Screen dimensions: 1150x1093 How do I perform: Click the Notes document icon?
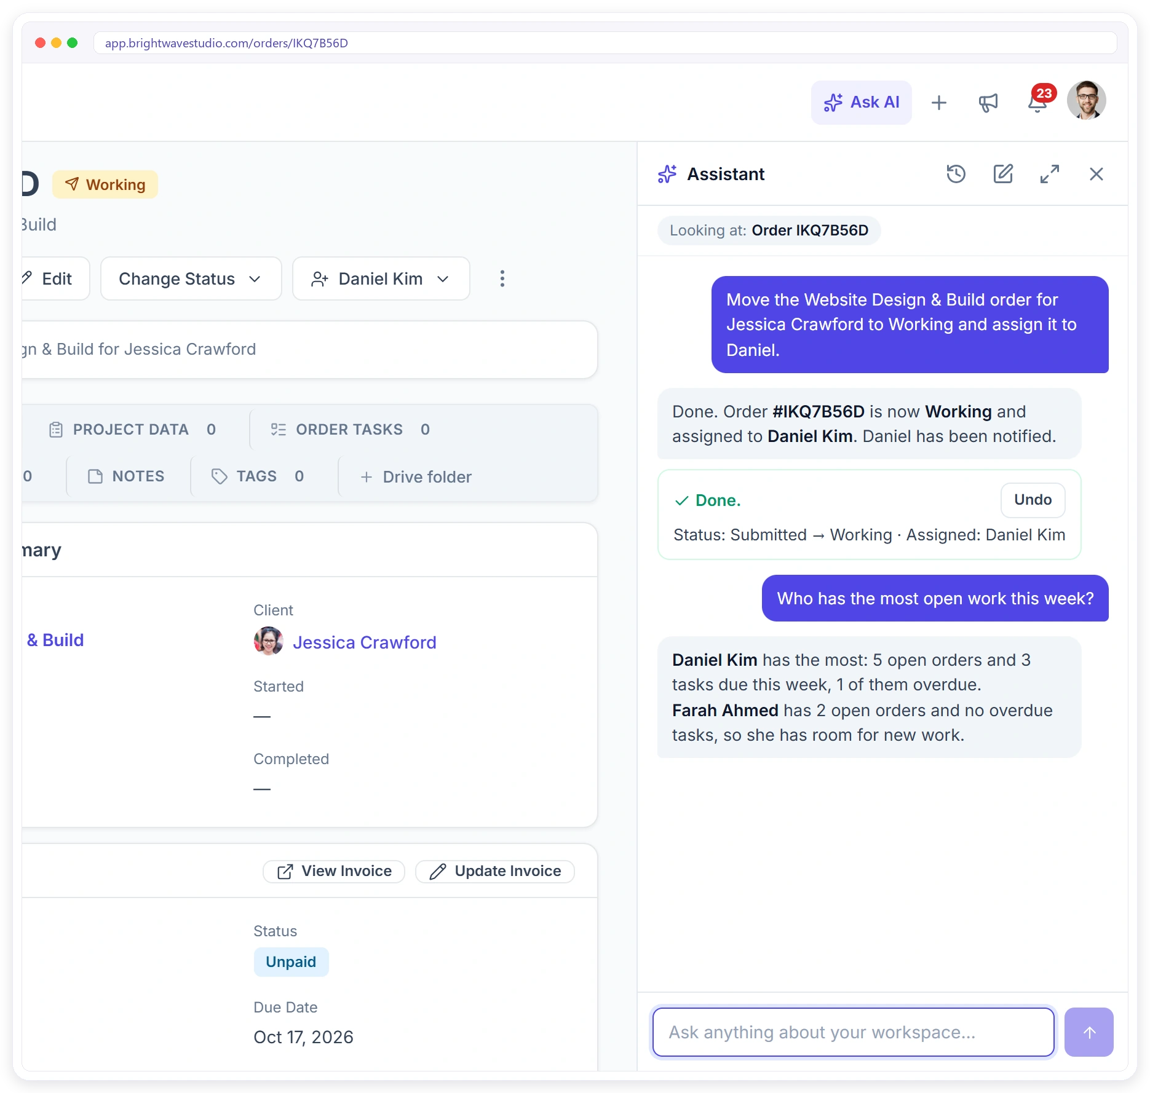(95, 476)
